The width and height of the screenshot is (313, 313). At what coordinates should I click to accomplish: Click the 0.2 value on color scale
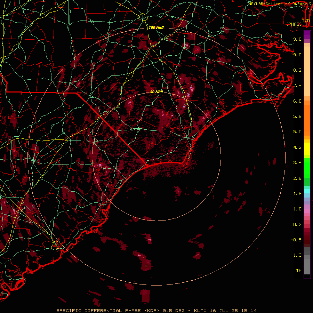[x=297, y=225]
